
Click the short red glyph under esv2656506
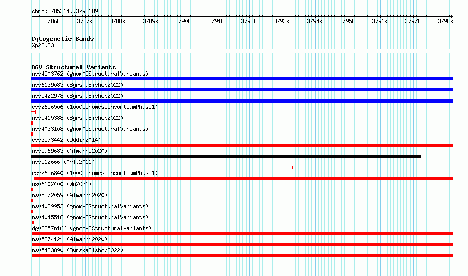pos(34,112)
